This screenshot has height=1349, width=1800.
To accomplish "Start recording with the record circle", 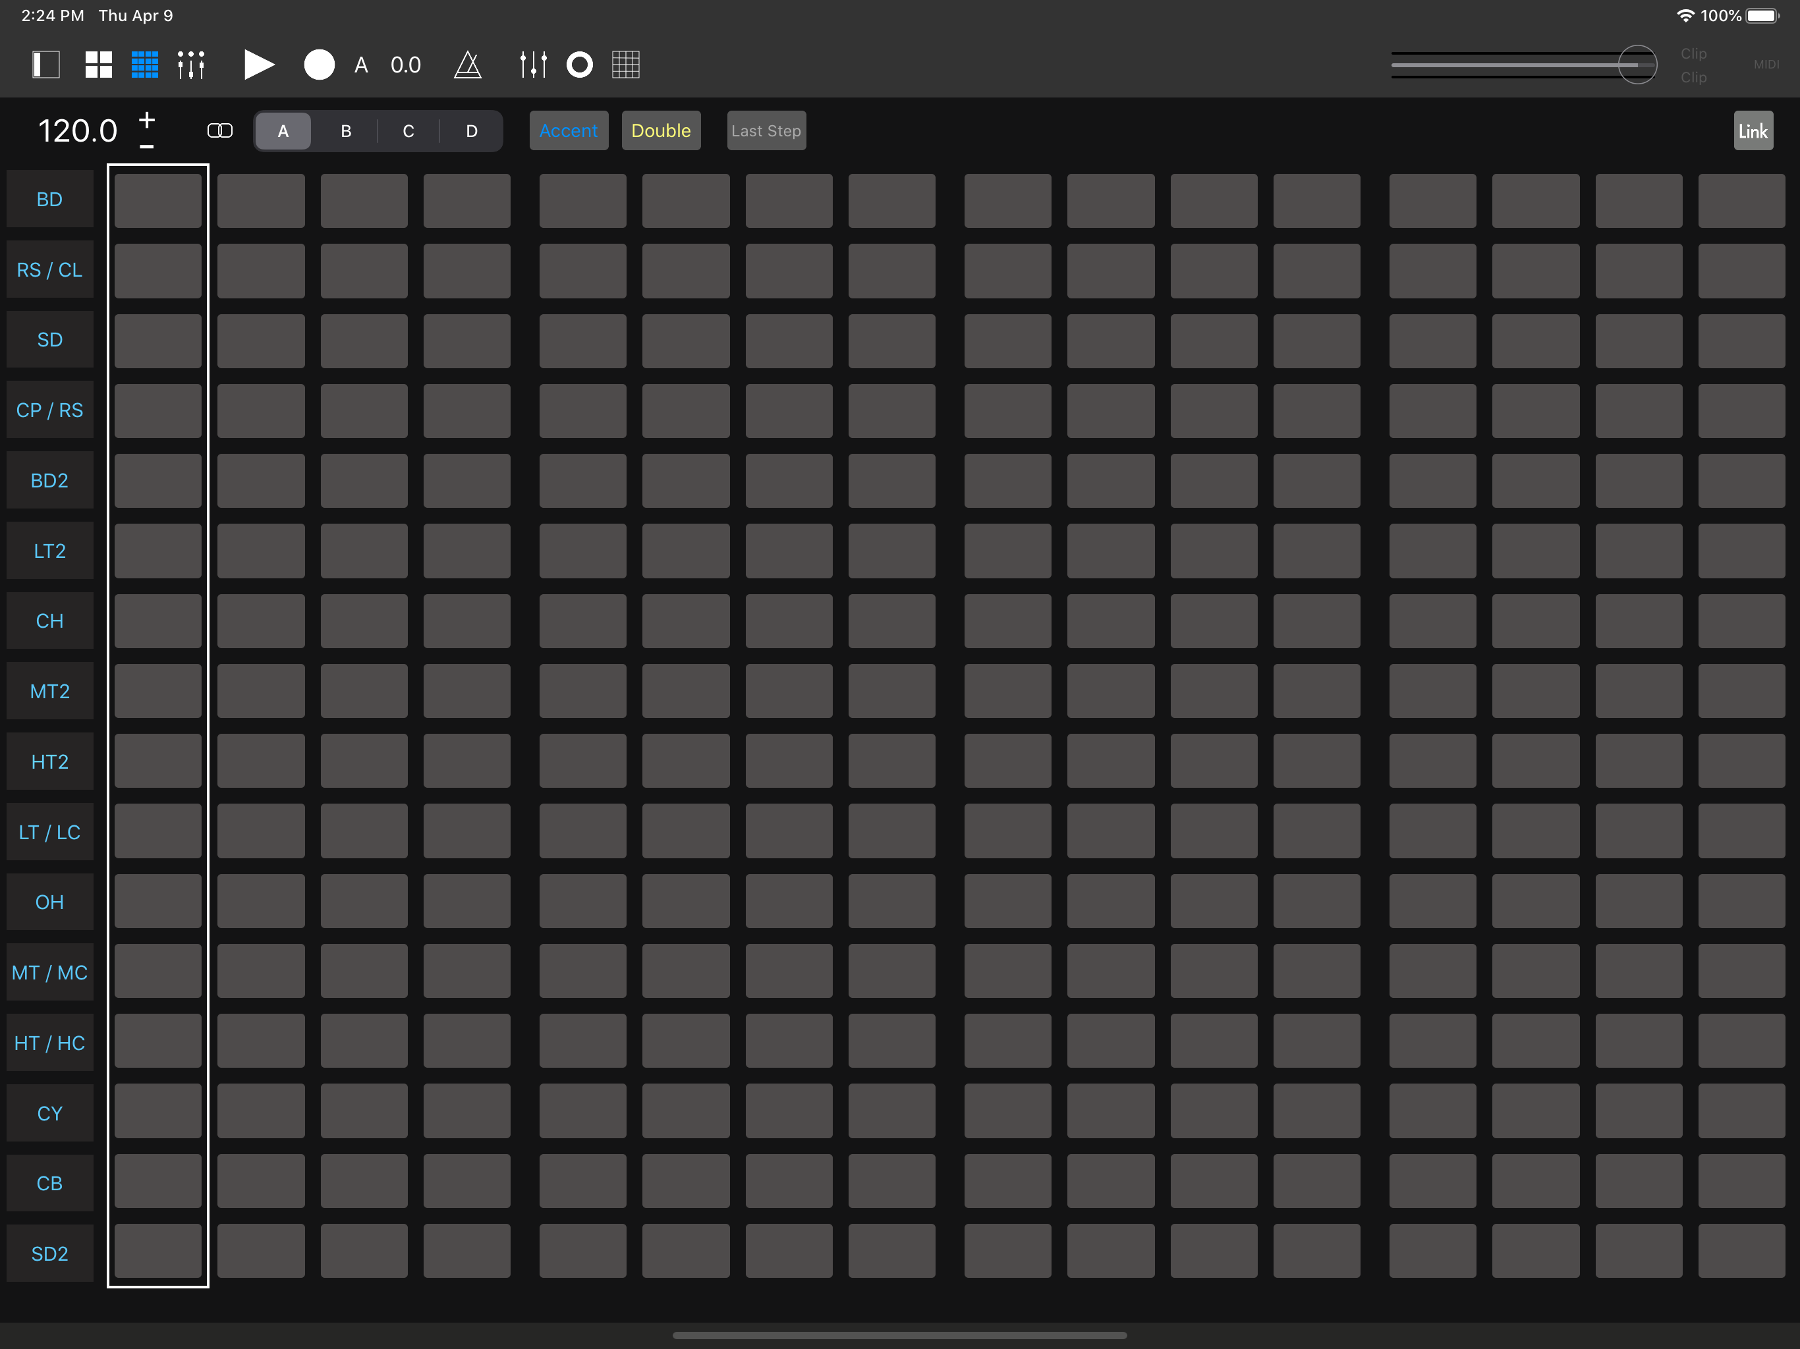I will pos(319,65).
